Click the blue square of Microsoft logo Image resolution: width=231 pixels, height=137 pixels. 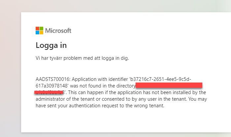point(37,33)
